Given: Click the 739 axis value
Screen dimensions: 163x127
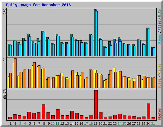Looking at the screenshot, I should (x=5, y=12).
